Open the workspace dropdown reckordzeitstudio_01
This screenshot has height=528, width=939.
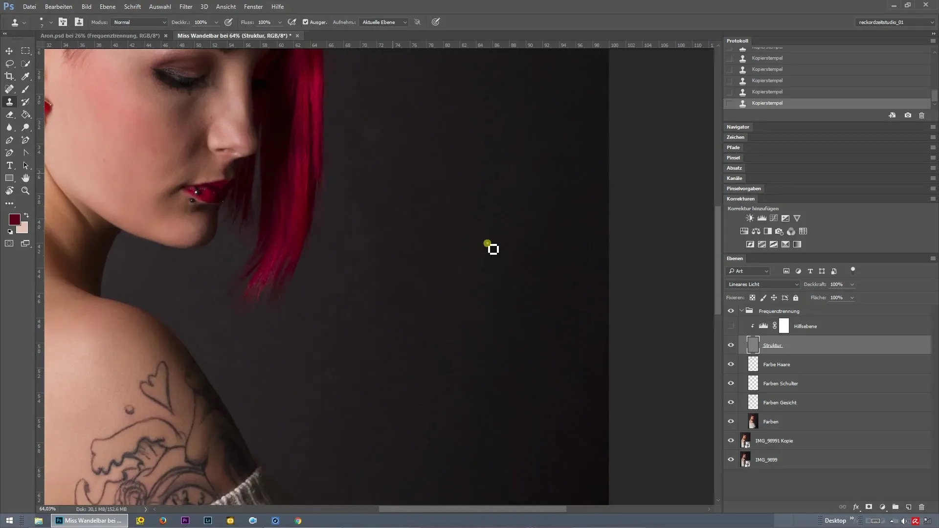(x=895, y=22)
